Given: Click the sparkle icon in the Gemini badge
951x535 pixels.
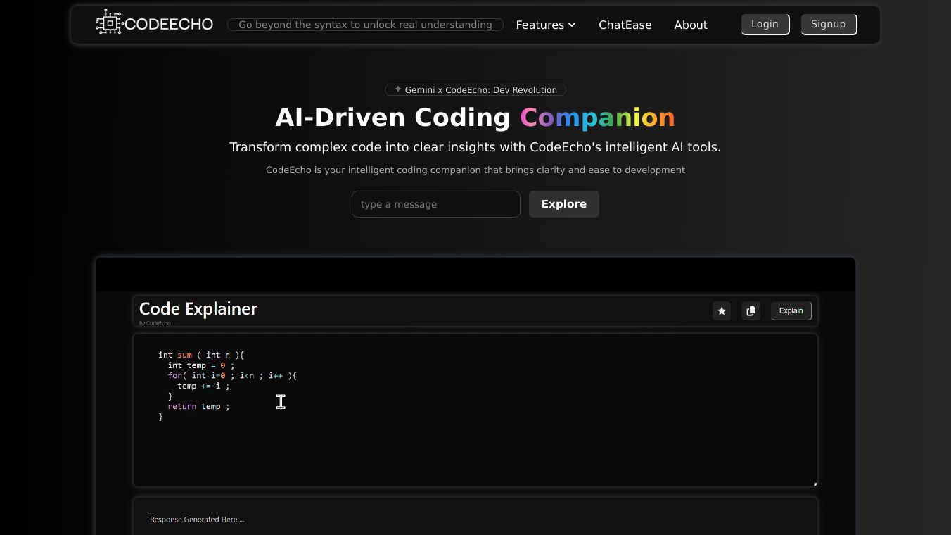Looking at the screenshot, I should pyautogui.click(x=398, y=89).
